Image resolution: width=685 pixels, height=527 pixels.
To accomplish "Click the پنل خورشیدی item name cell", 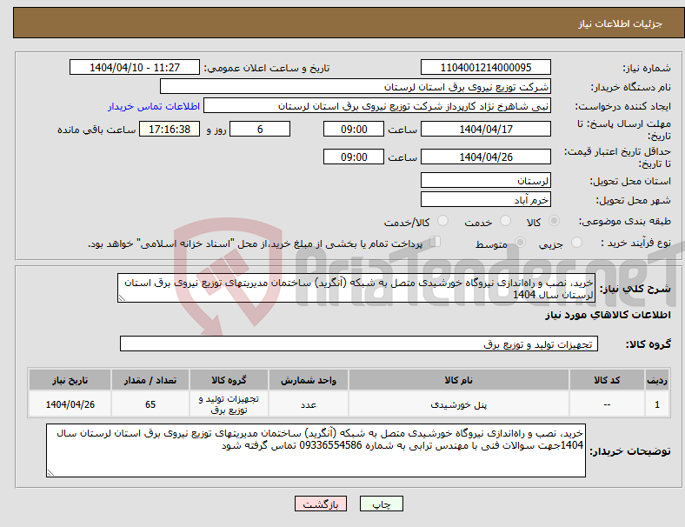I will [x=458, y=404].
